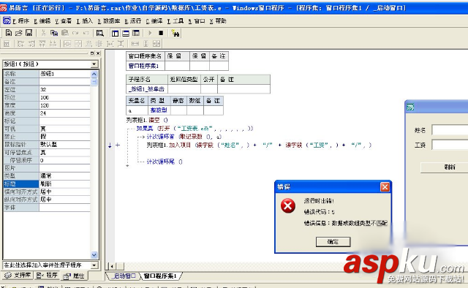The height and width of the screenshot is (288, 468).
Task: Click the binoculars search icon
Action: coord(175,33)
